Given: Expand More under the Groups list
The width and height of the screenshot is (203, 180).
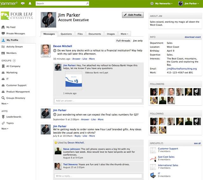Looking at the screenshot, I should pos(5,104).
